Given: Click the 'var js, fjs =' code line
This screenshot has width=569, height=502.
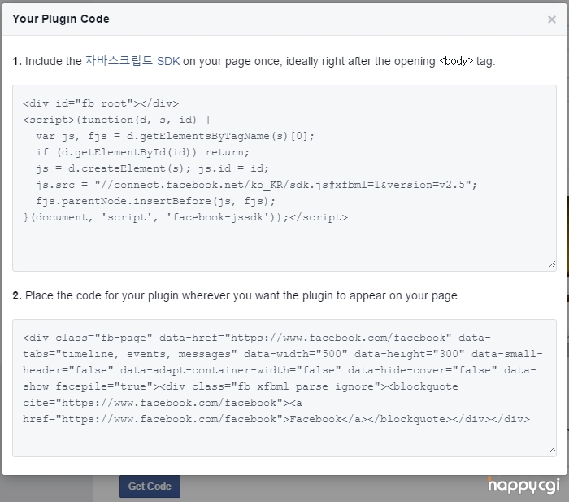Looking at the screenshot, I should click(175, 136).
